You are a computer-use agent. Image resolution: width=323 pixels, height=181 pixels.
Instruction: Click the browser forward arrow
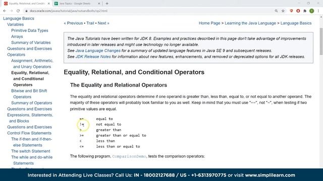[11, 11]
